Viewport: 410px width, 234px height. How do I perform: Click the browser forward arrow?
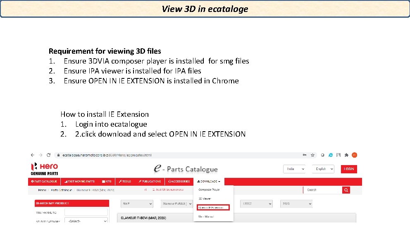[x=41, y=155]
